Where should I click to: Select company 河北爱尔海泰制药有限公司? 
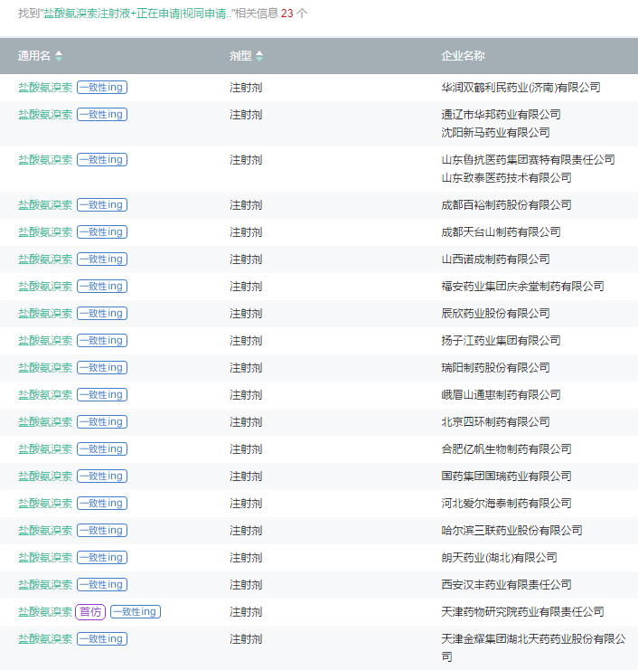506,504
